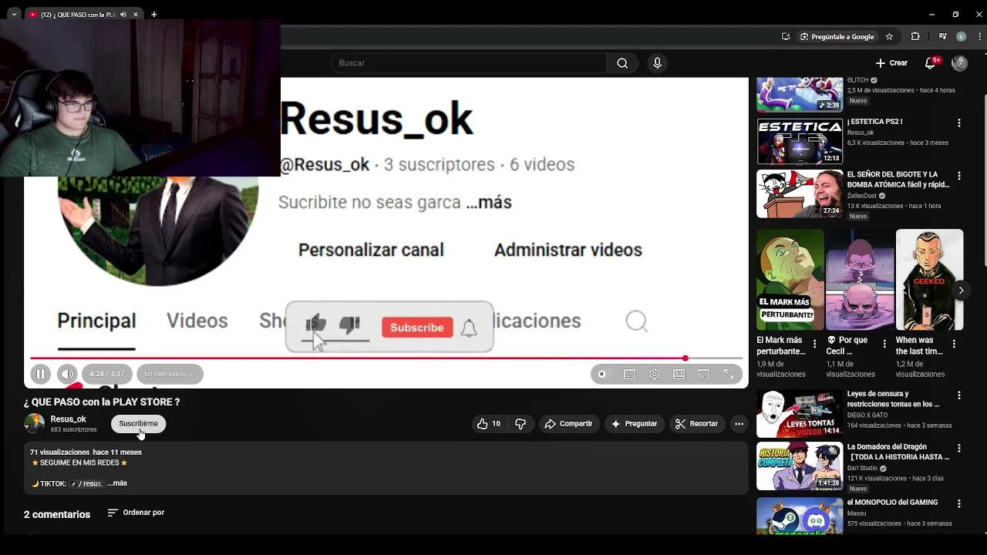Cast the video to a TV
987x555 pixels.
click(x=703, y=374)
